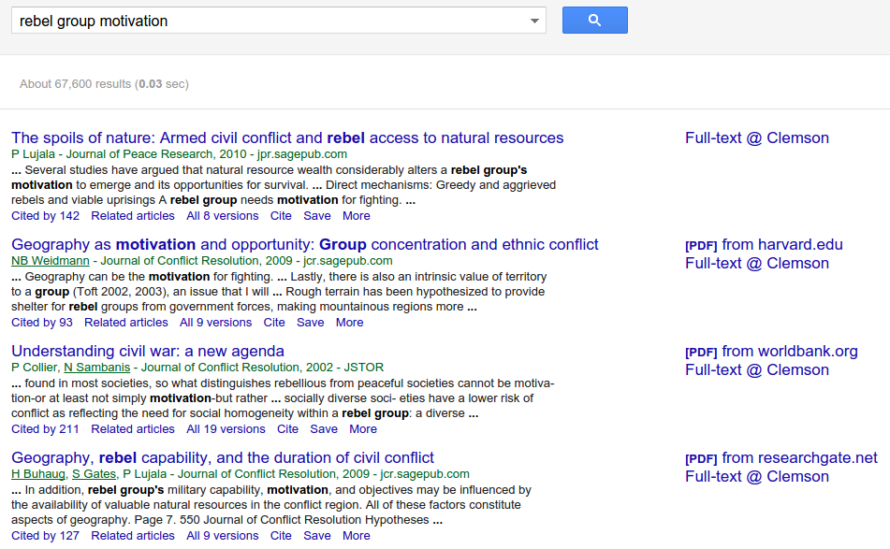The height and width of the screenshot is (549, 890).
Task: Open harvard.edu PDF link
Action: (x=764, y=245)
